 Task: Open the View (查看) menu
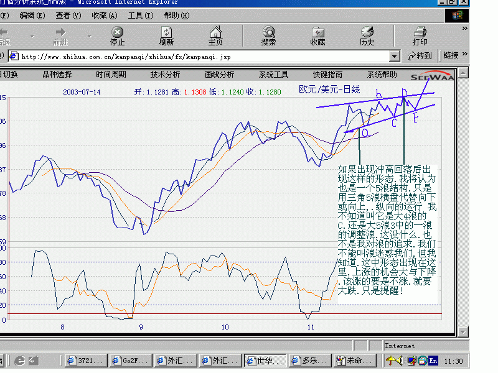click(x=68, y=16)
